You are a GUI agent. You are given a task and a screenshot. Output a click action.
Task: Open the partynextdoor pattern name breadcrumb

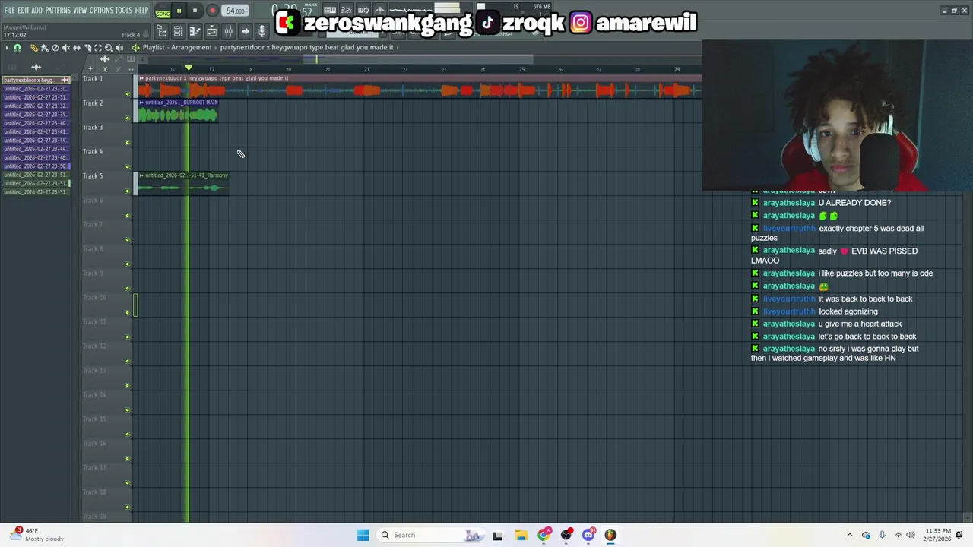coord(307,47)
